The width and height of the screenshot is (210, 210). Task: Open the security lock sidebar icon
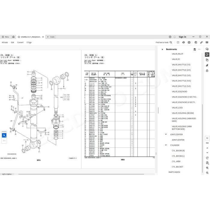click(x=207, y=70)
